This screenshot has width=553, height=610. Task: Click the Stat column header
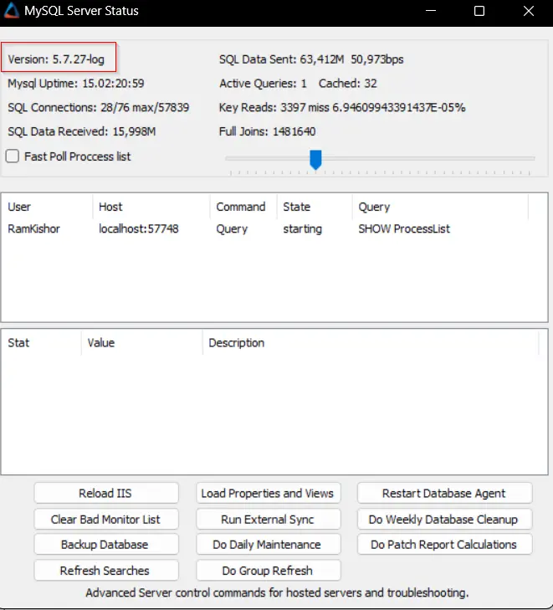42,343
